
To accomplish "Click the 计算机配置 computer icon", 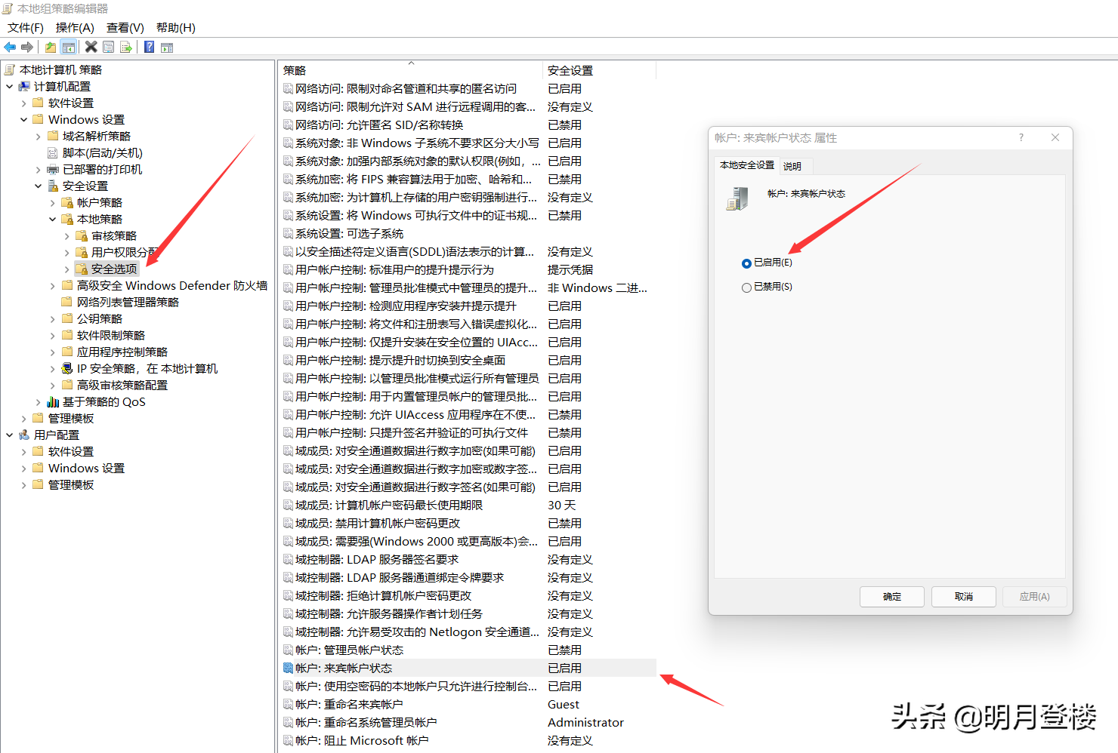I will (24, 86).
